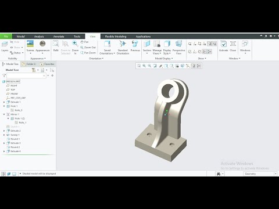Choose the Pan Zoom tool
The width and height of the screenshot is (279, 209).
pos(88,53)
